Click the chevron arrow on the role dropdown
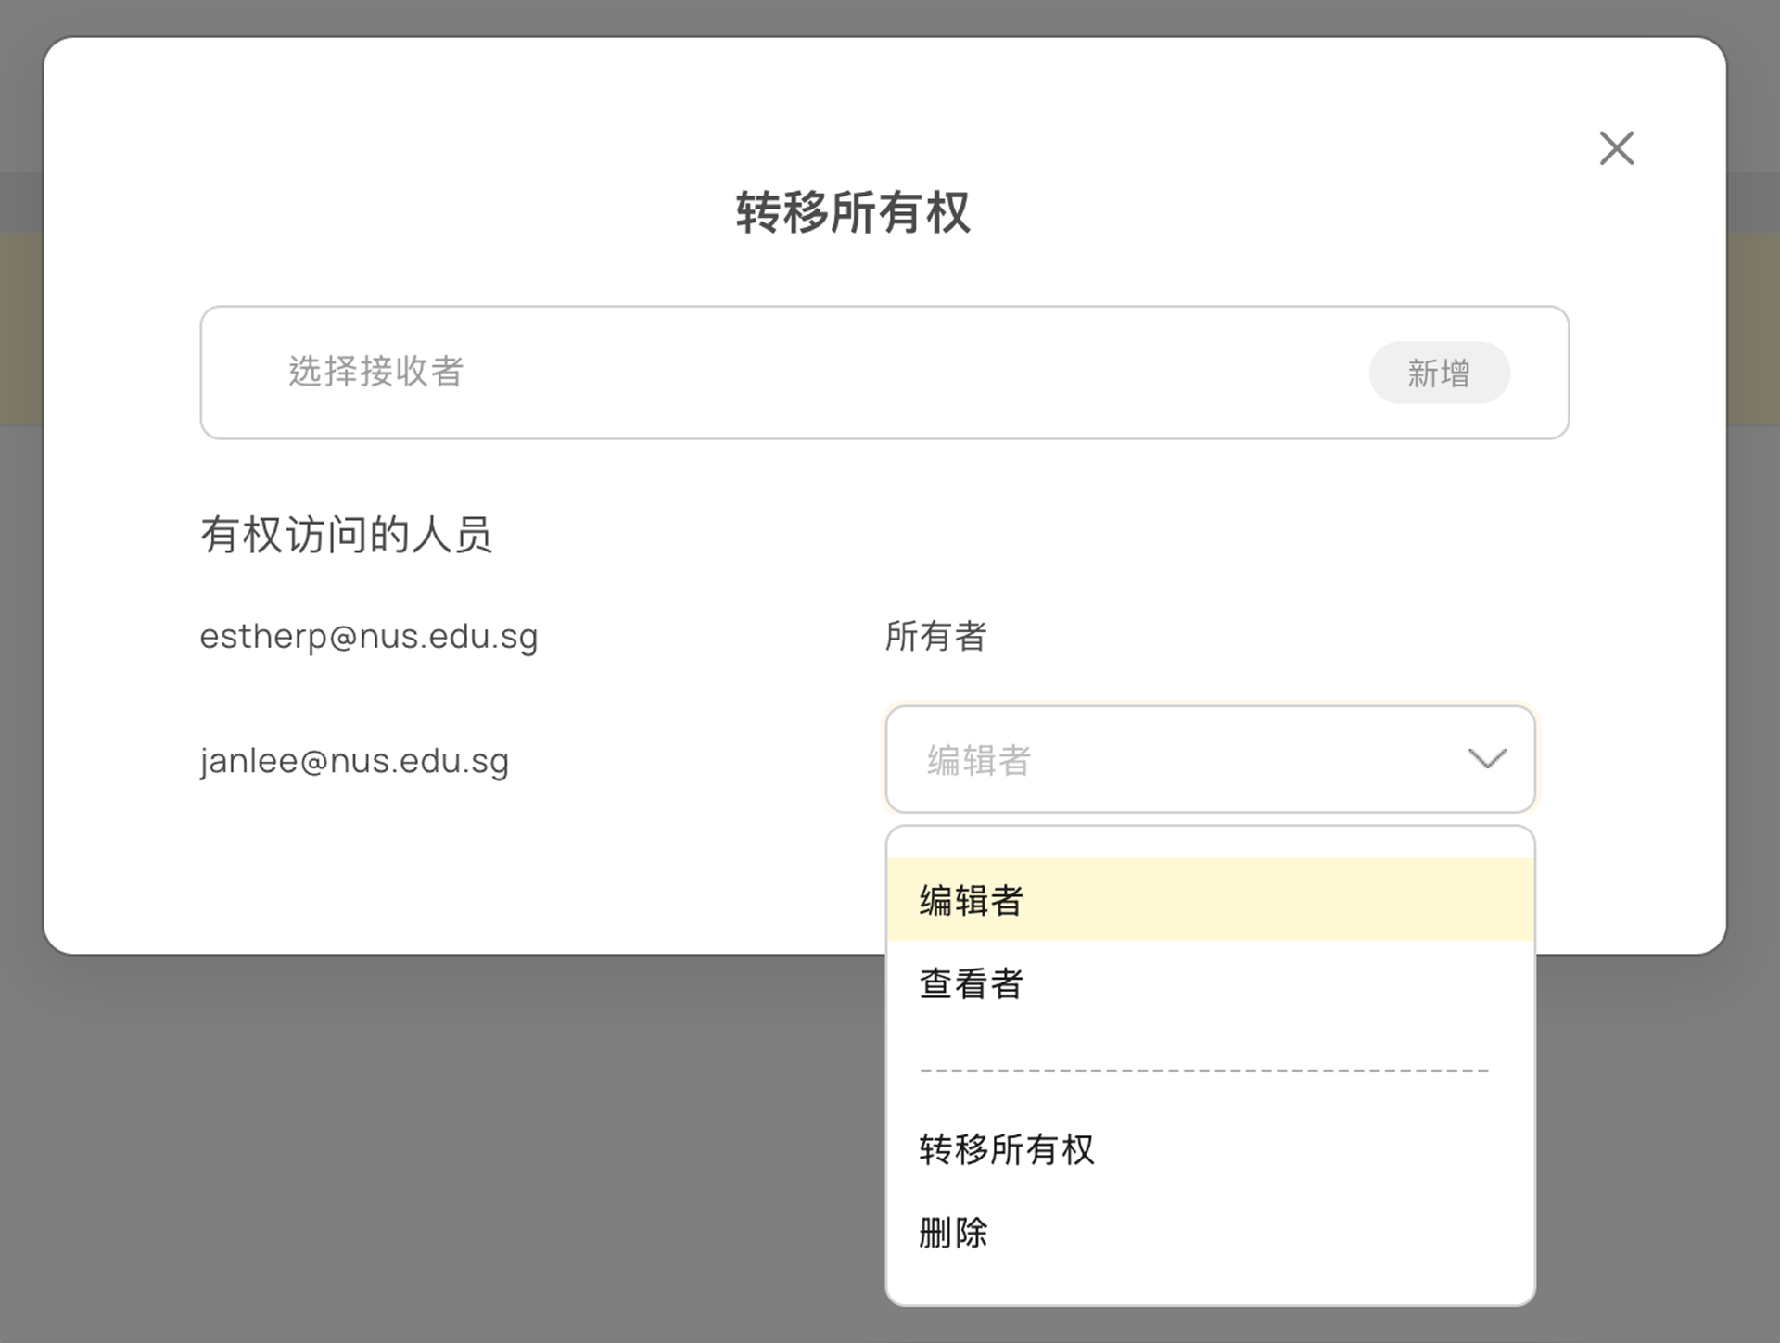Viewport: 1780px width, 1343px height. 1487,759
